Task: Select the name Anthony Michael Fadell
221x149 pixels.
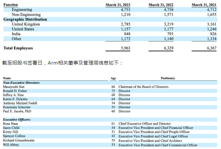Action: (20, 103)
